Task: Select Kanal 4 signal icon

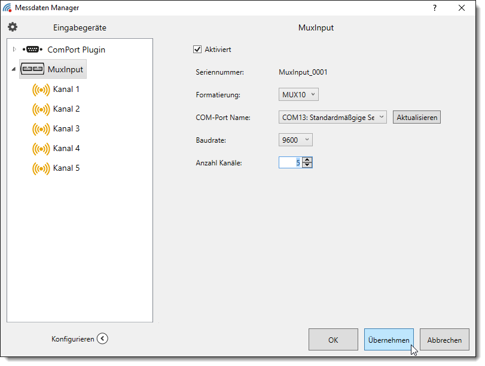Action: [41, 149]
